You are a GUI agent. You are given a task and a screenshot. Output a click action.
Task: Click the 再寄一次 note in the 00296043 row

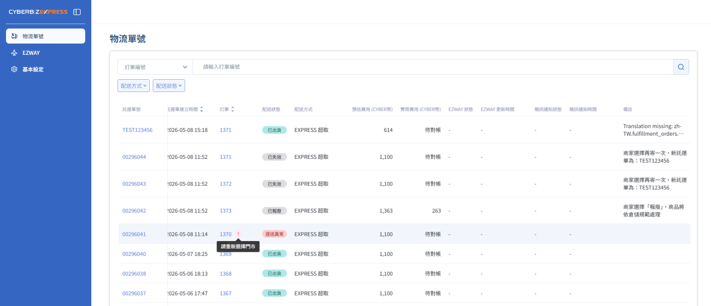coord(655,184)
